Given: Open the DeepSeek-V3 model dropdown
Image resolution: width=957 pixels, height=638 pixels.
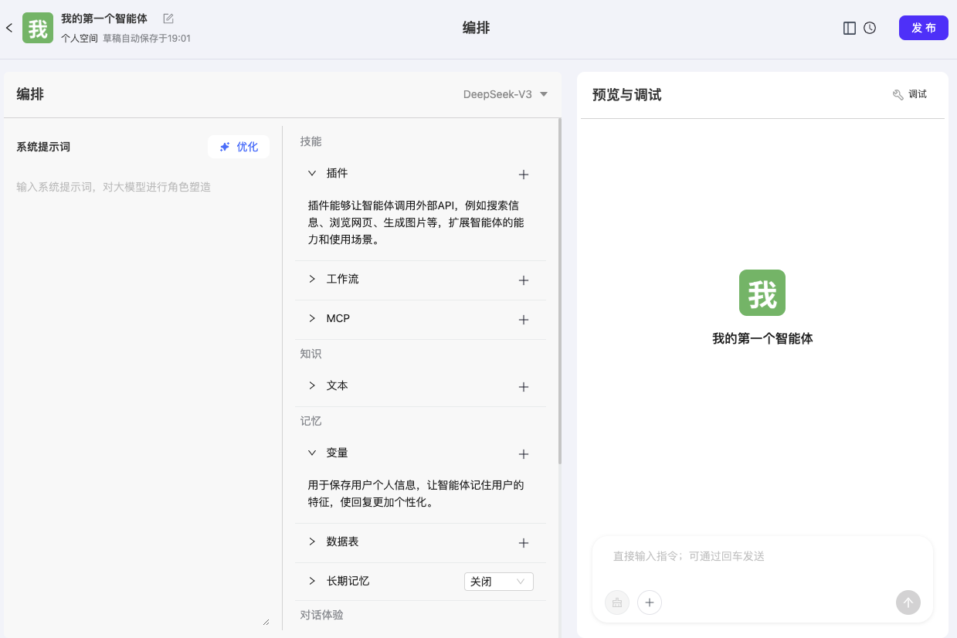Looking at the screenshot, I should tap(505, 94).
